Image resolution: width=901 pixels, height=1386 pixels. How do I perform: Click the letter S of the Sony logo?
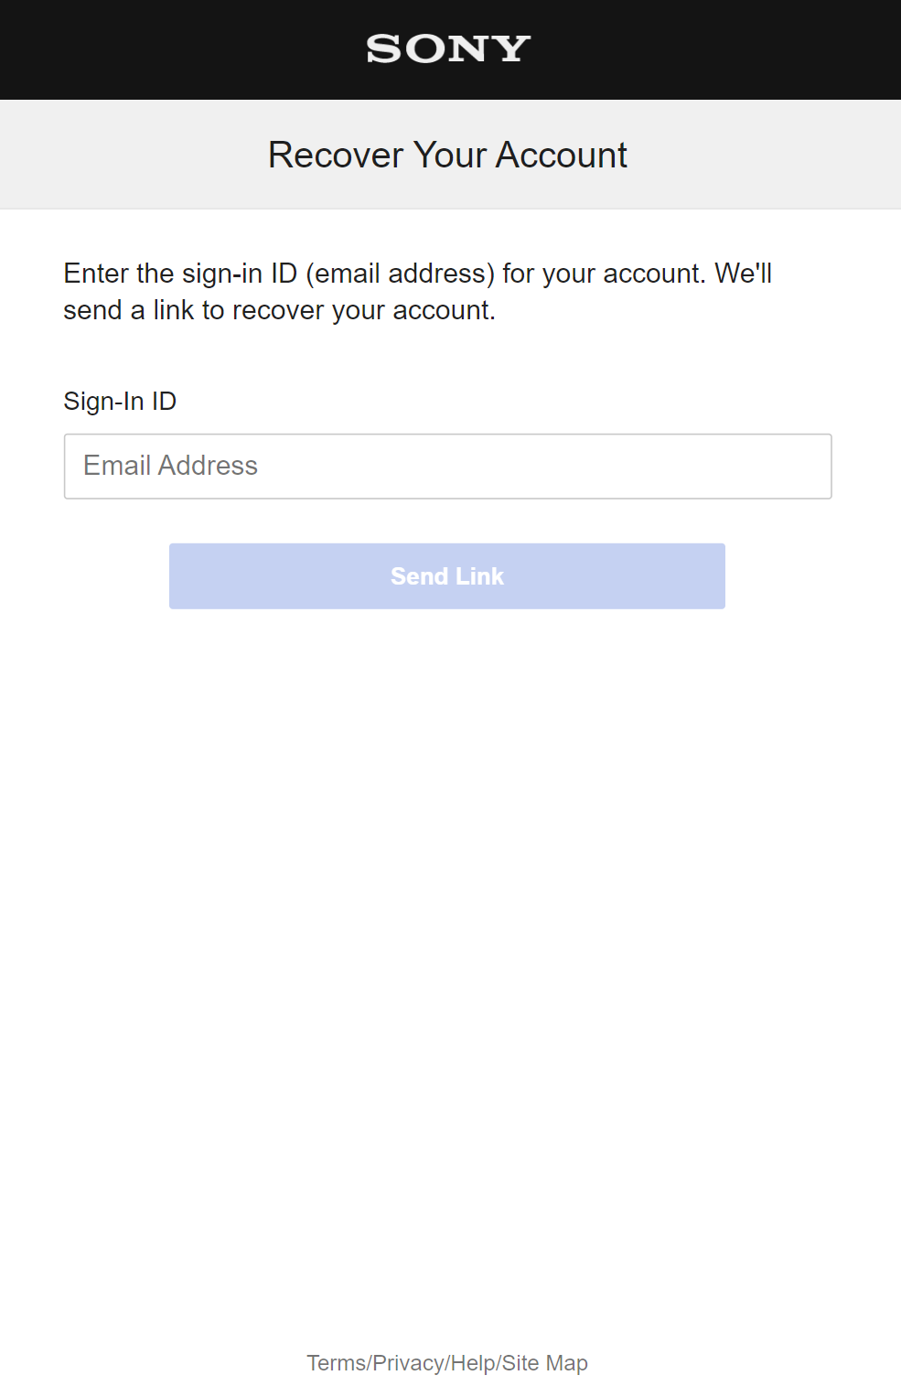pyautogui.click(x=384, y=49)
